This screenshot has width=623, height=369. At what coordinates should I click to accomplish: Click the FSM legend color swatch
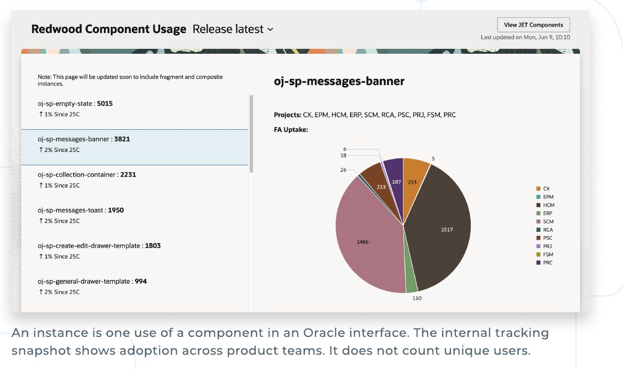(x=538, y=255)
